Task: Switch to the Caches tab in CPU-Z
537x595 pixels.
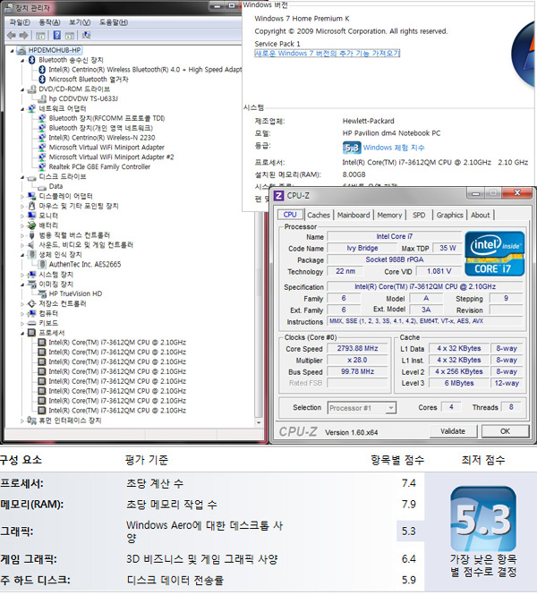Action: point(319,215)
